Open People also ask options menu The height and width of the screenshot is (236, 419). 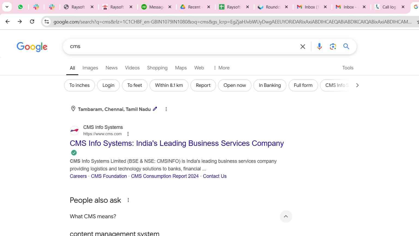click(128, 200)
